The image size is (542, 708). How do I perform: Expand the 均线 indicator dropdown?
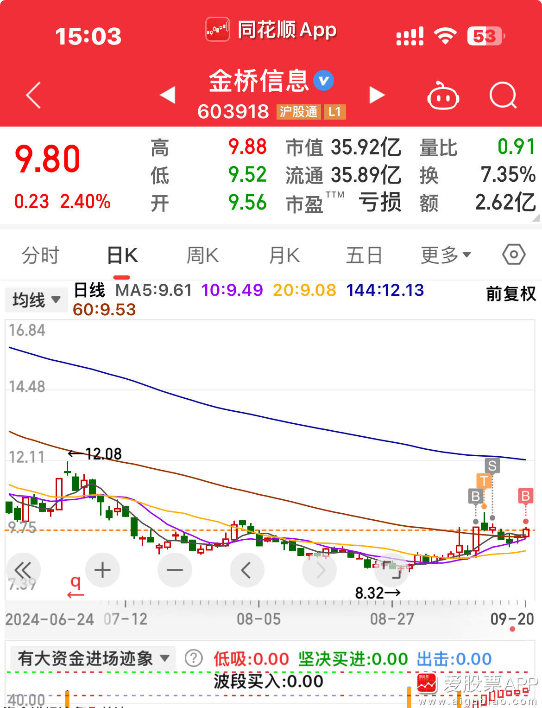coord(36,300)
